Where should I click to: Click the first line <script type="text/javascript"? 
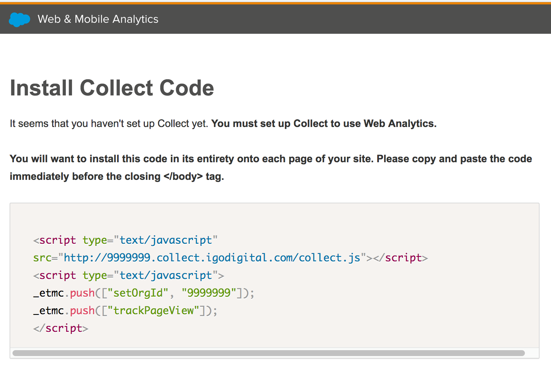125,240
